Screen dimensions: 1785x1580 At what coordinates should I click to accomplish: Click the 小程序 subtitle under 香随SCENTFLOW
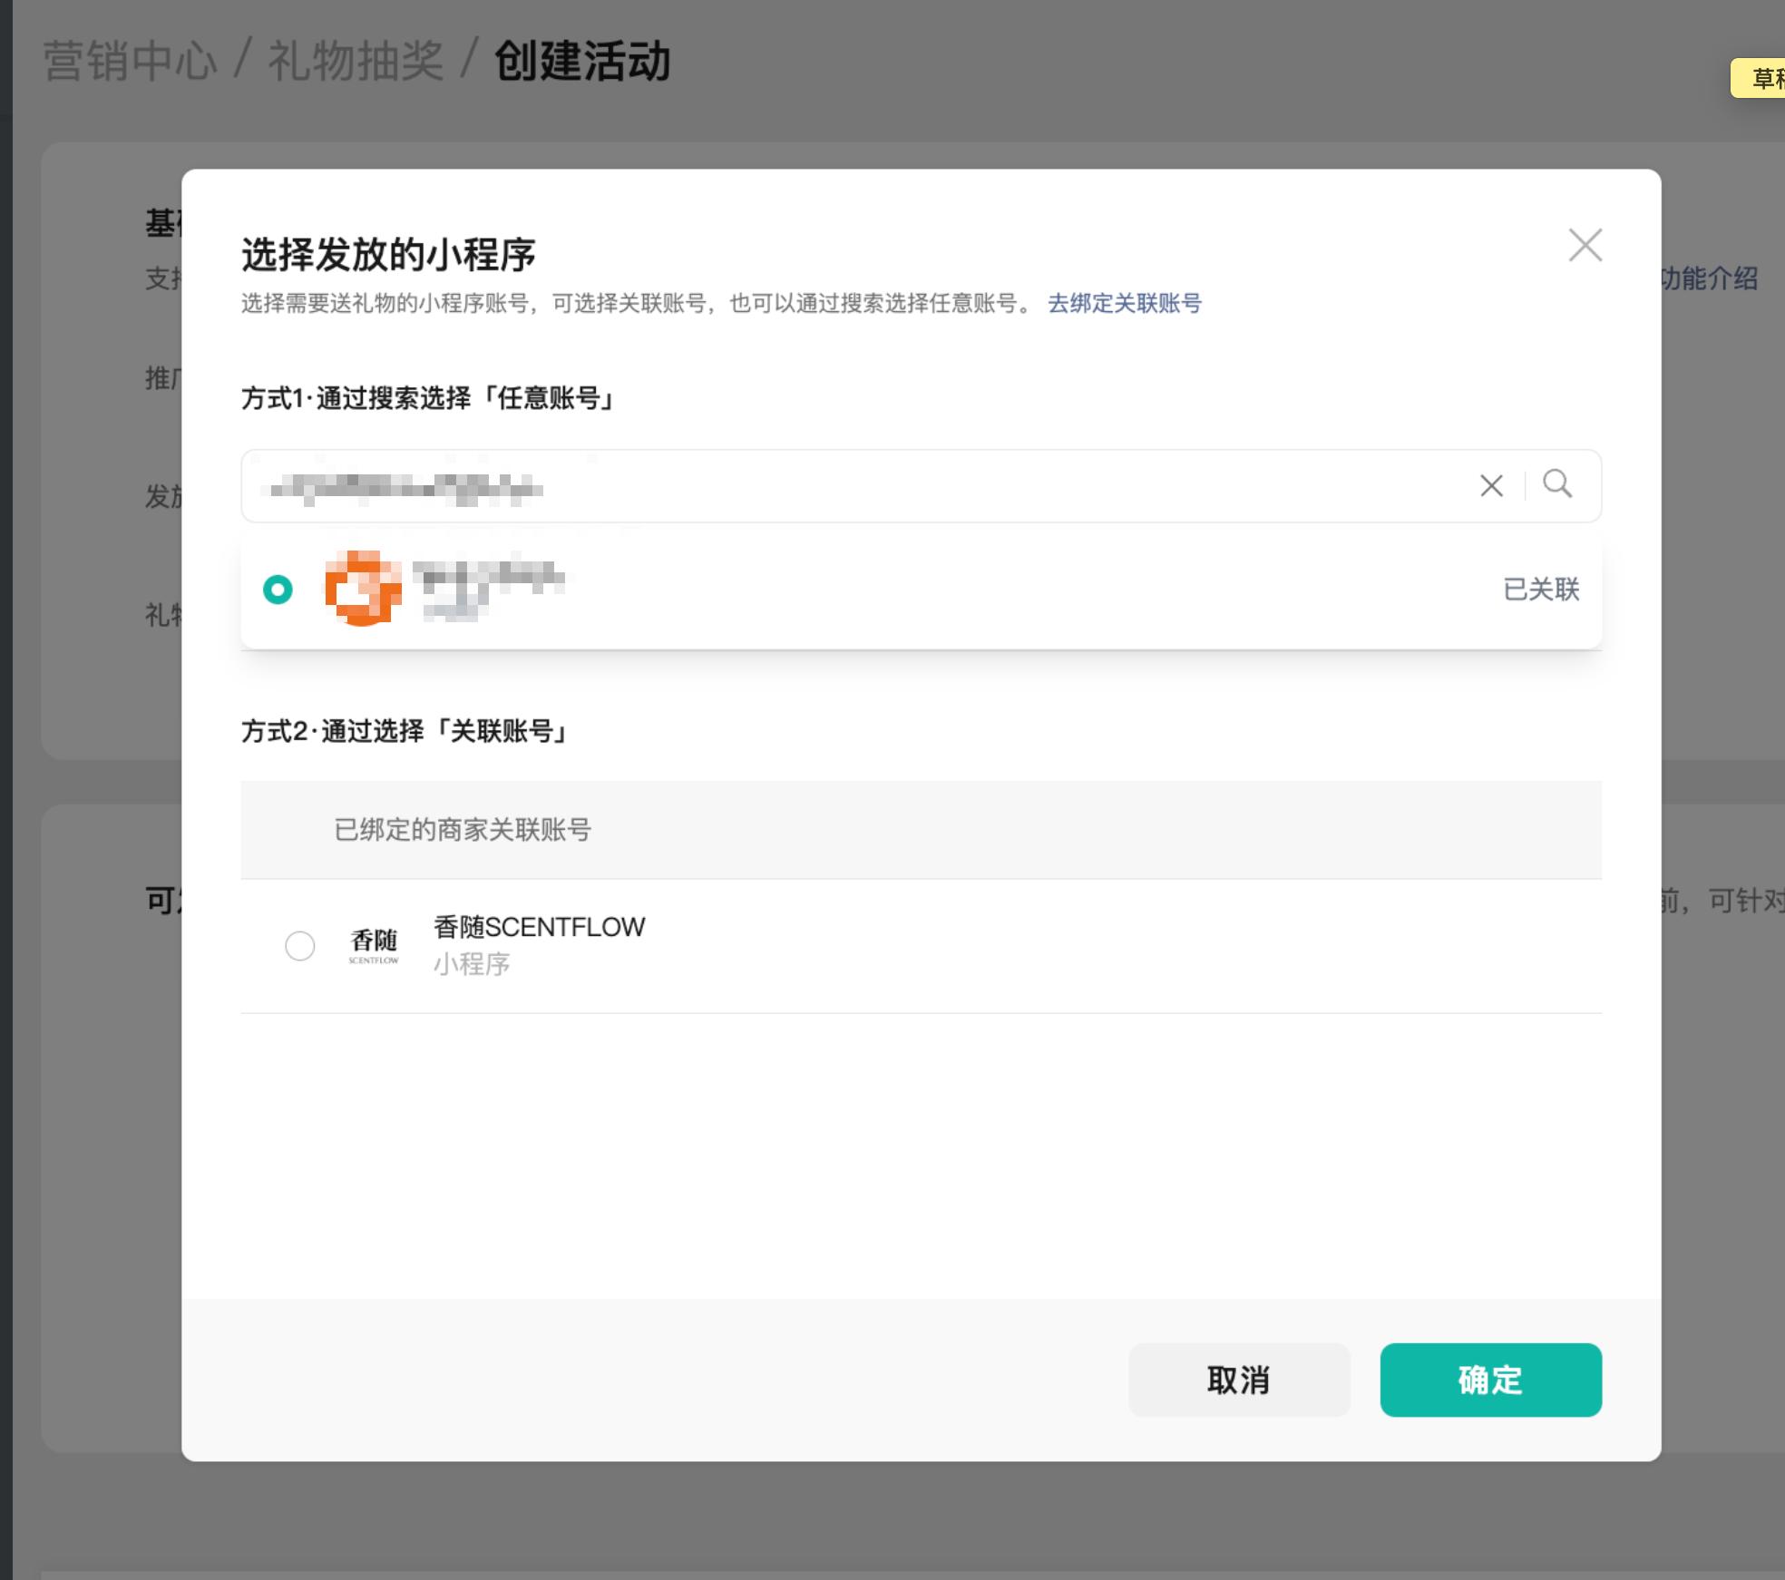pyautogui.click(x=472, y=963)
